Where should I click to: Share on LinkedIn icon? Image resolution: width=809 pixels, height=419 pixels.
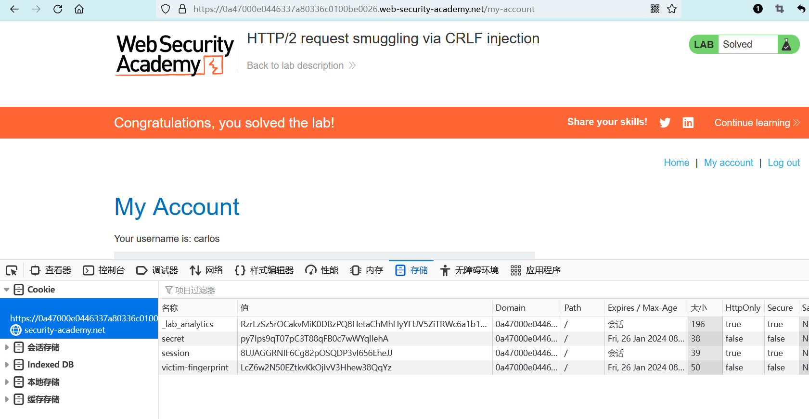click(688, 123)
